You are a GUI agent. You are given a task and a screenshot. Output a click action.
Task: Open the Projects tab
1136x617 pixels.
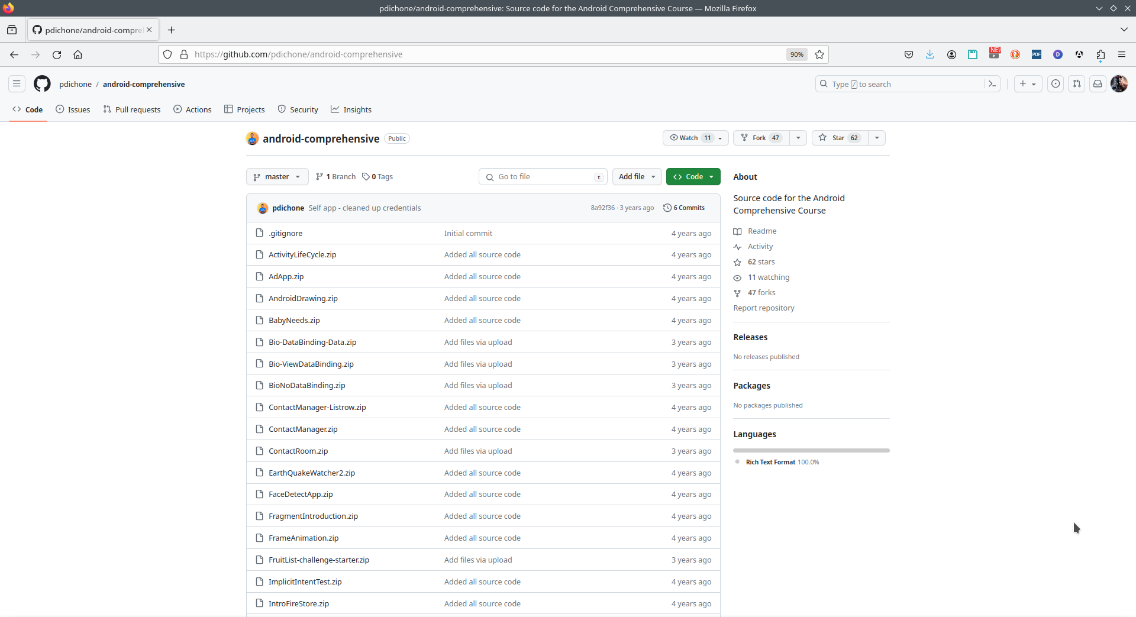(x=244, y=109)
